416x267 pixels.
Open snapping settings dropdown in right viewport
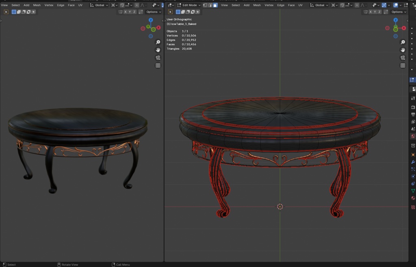tap(349, 5)
